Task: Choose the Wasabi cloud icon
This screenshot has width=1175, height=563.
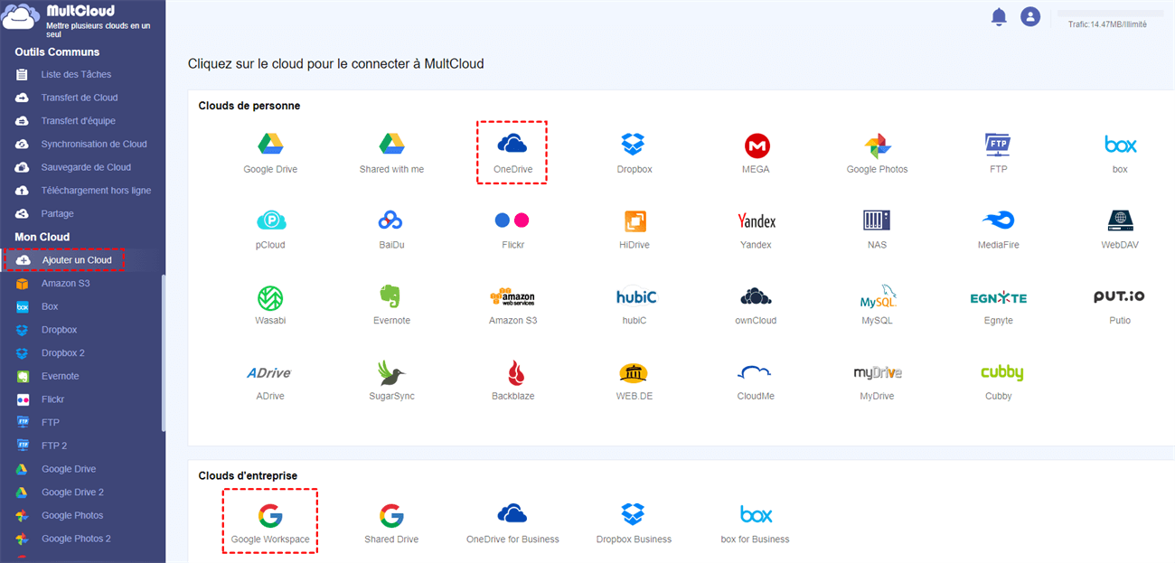Action: tap(270, 296)
